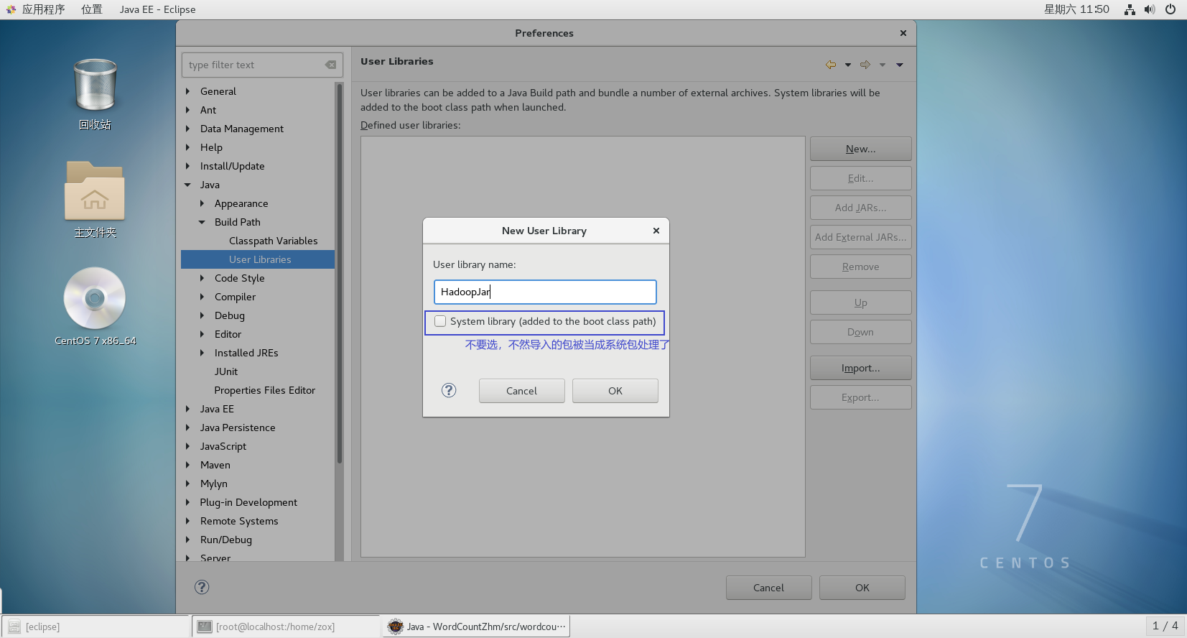The height and width of the screenshot is (638, 1187).
Task: Close the Preferences window
Action: pos(903,33)
